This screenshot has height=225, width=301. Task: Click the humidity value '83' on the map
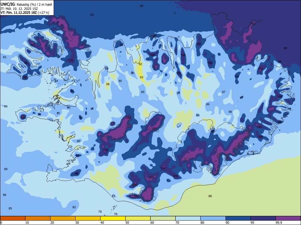point(5,57)
